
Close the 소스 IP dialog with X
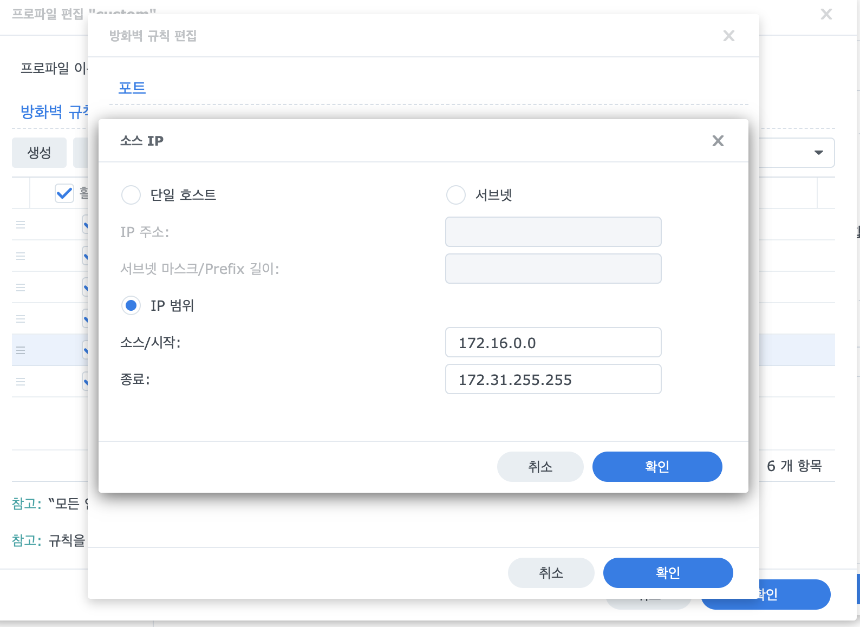718,141
